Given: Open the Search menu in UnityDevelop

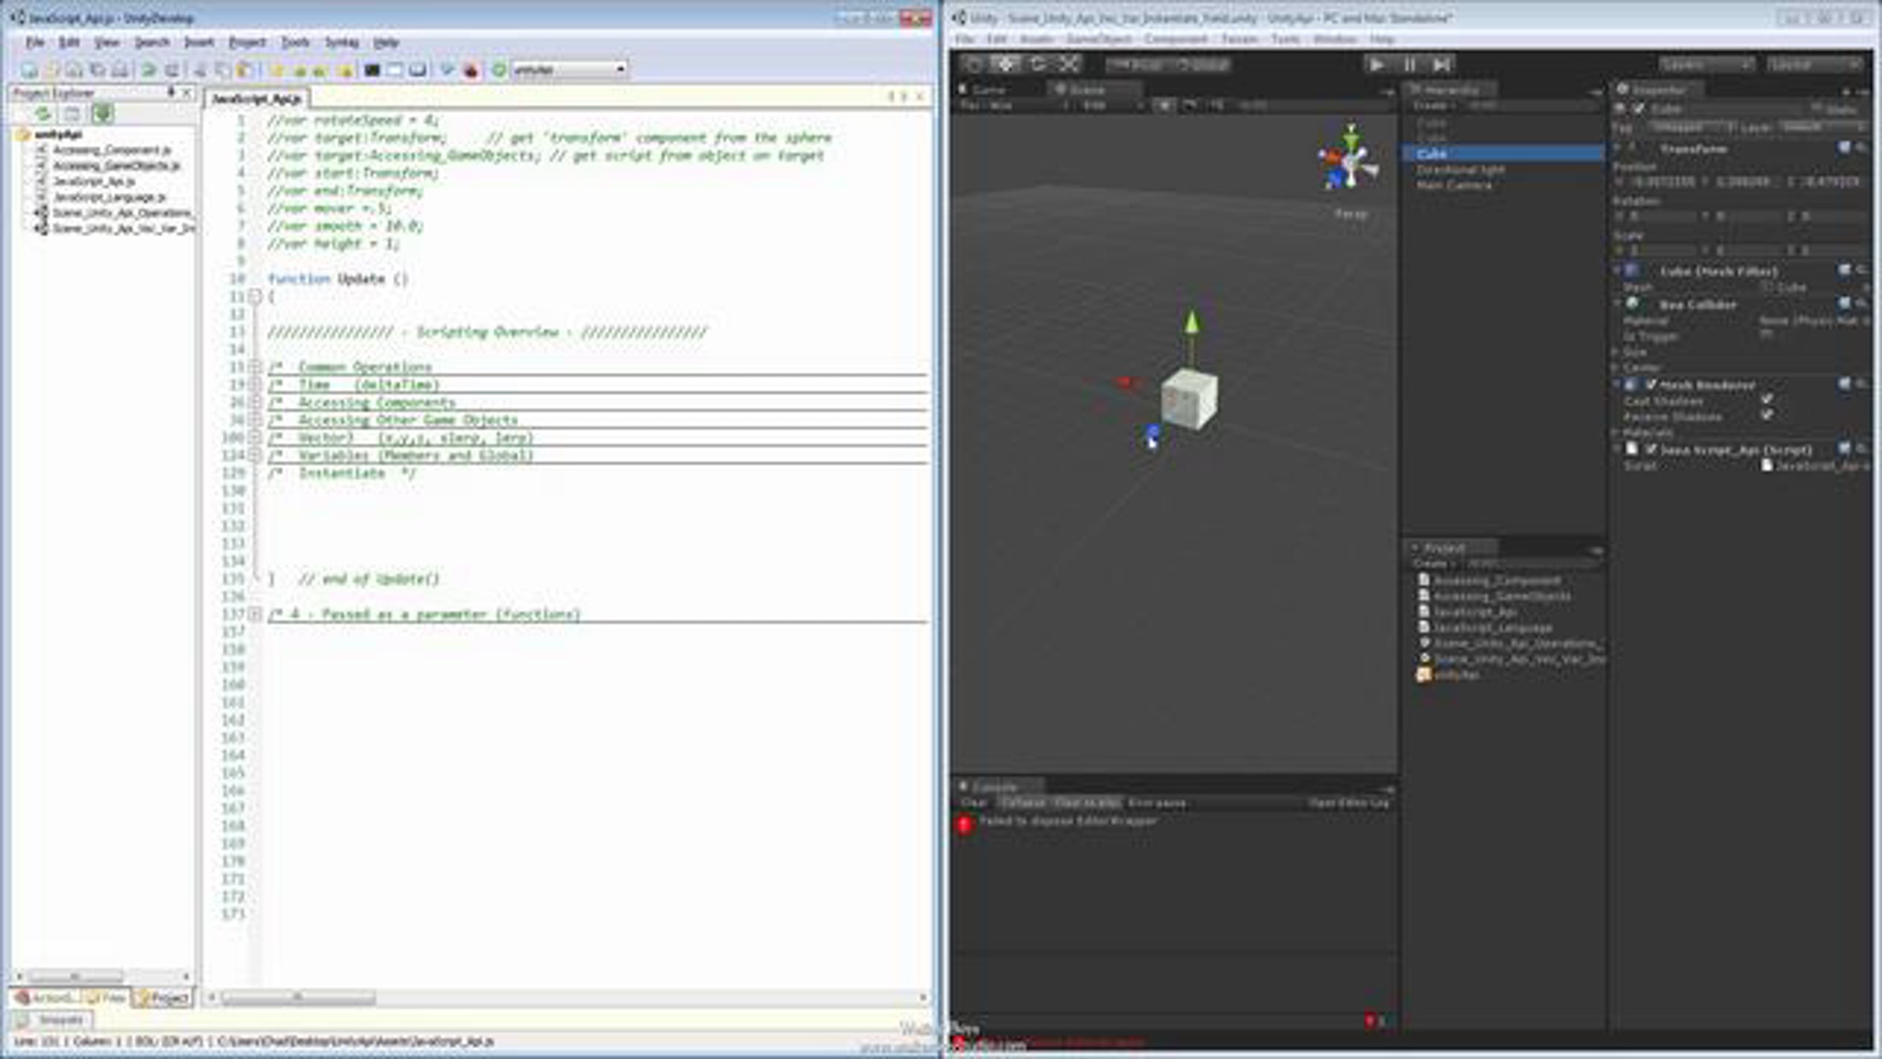Looking at the screenshot, I should [x=151, y=42].
